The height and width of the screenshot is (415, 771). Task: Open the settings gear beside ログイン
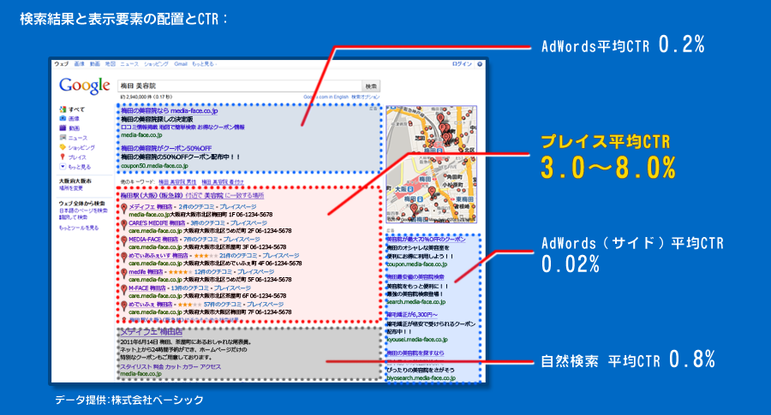click(x=480, y=64)
